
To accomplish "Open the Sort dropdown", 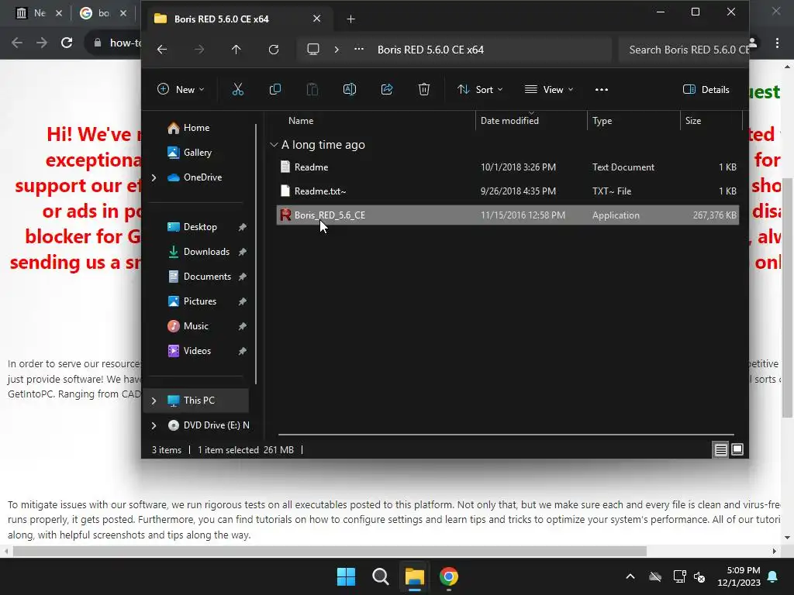I will pos(479,90).
